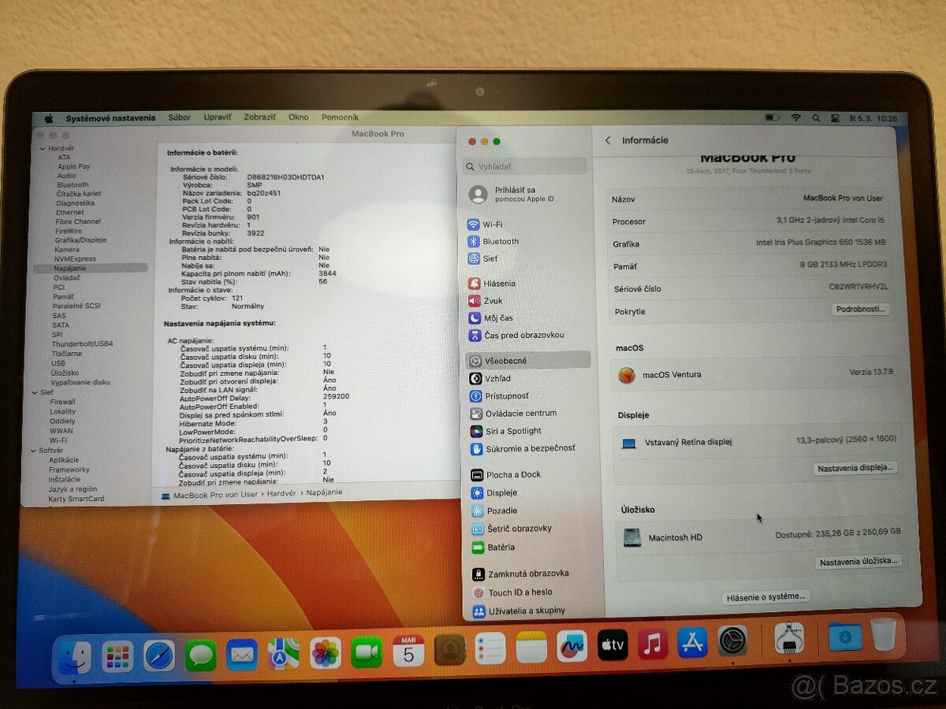Click the Hlásenie o systéme button
This screenshot has height=709, width=946.
tap(765, 596)
